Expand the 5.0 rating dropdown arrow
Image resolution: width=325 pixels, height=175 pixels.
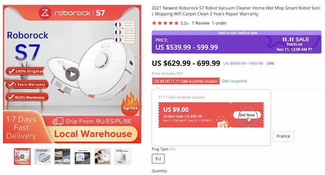[188, 23]
